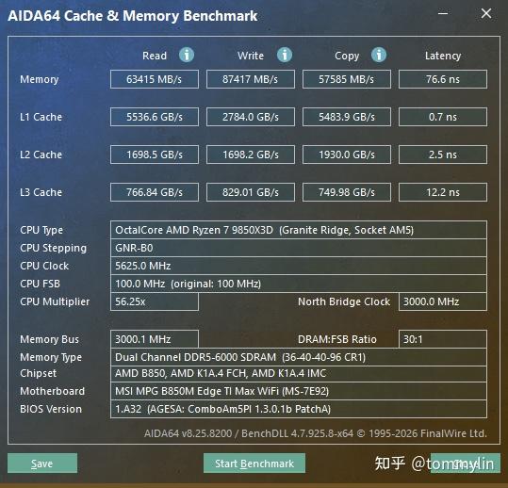508x488 pixels.
Task: Select L2 Cache copy 1930.0 GB/s
Action: 347,155
